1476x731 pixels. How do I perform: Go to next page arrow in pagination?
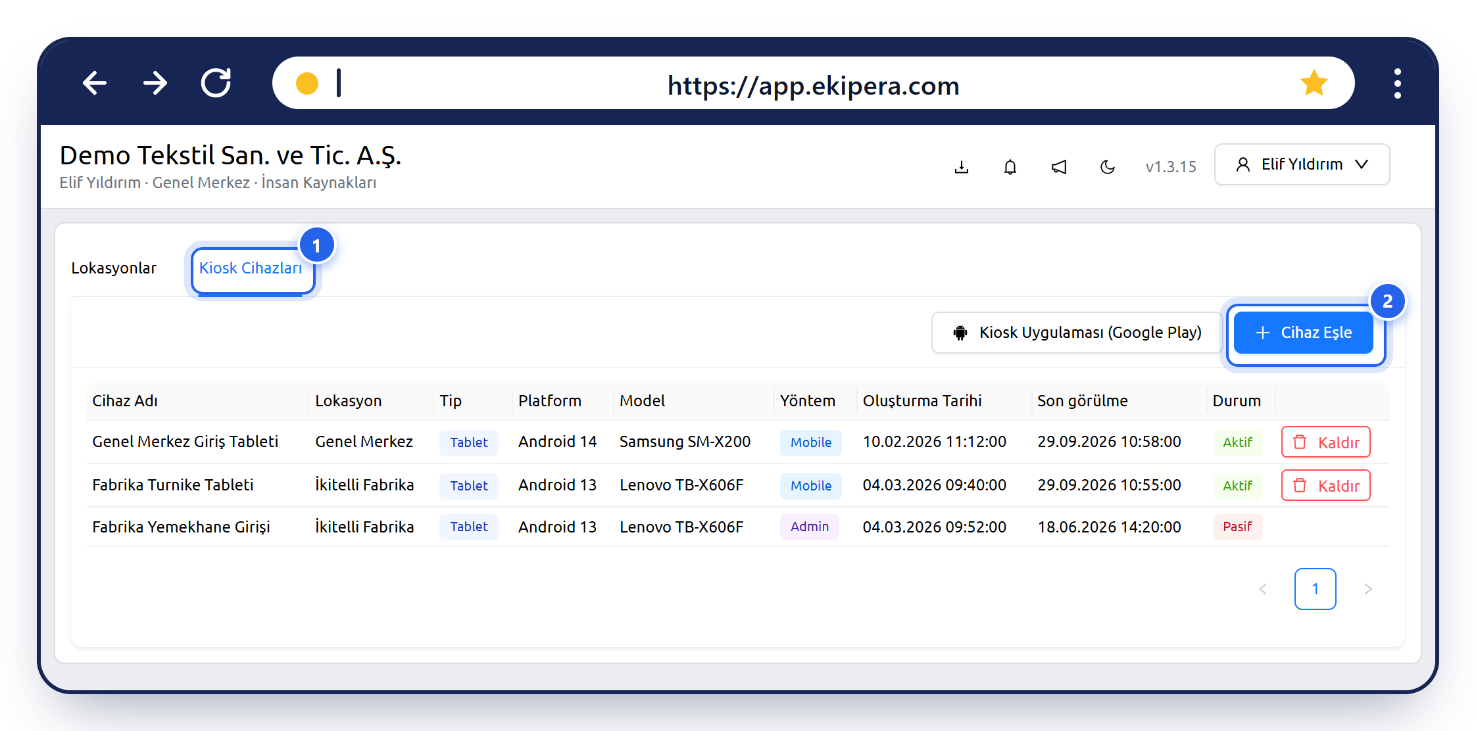(1368, 589)
